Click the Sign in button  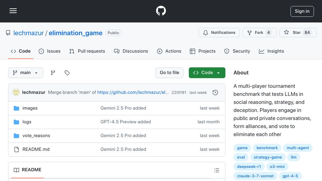pyautogui.click(x=302, y=11)
